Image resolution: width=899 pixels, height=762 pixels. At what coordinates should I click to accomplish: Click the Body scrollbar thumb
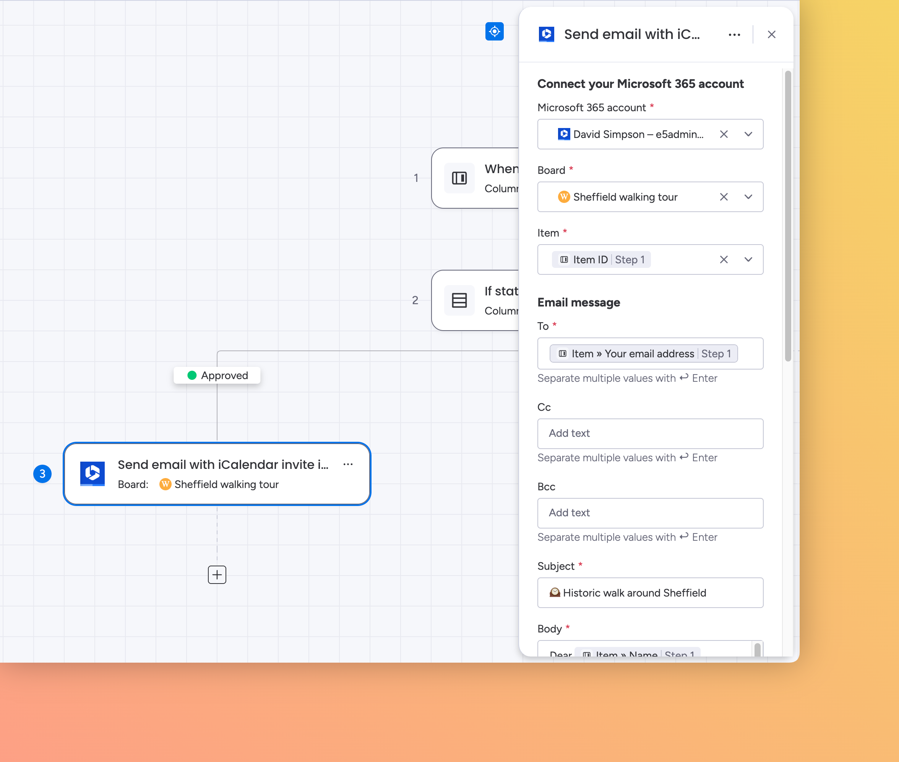coord(757,650)
